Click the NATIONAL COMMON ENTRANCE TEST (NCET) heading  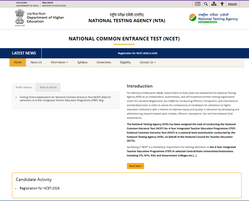pos(124,39)
